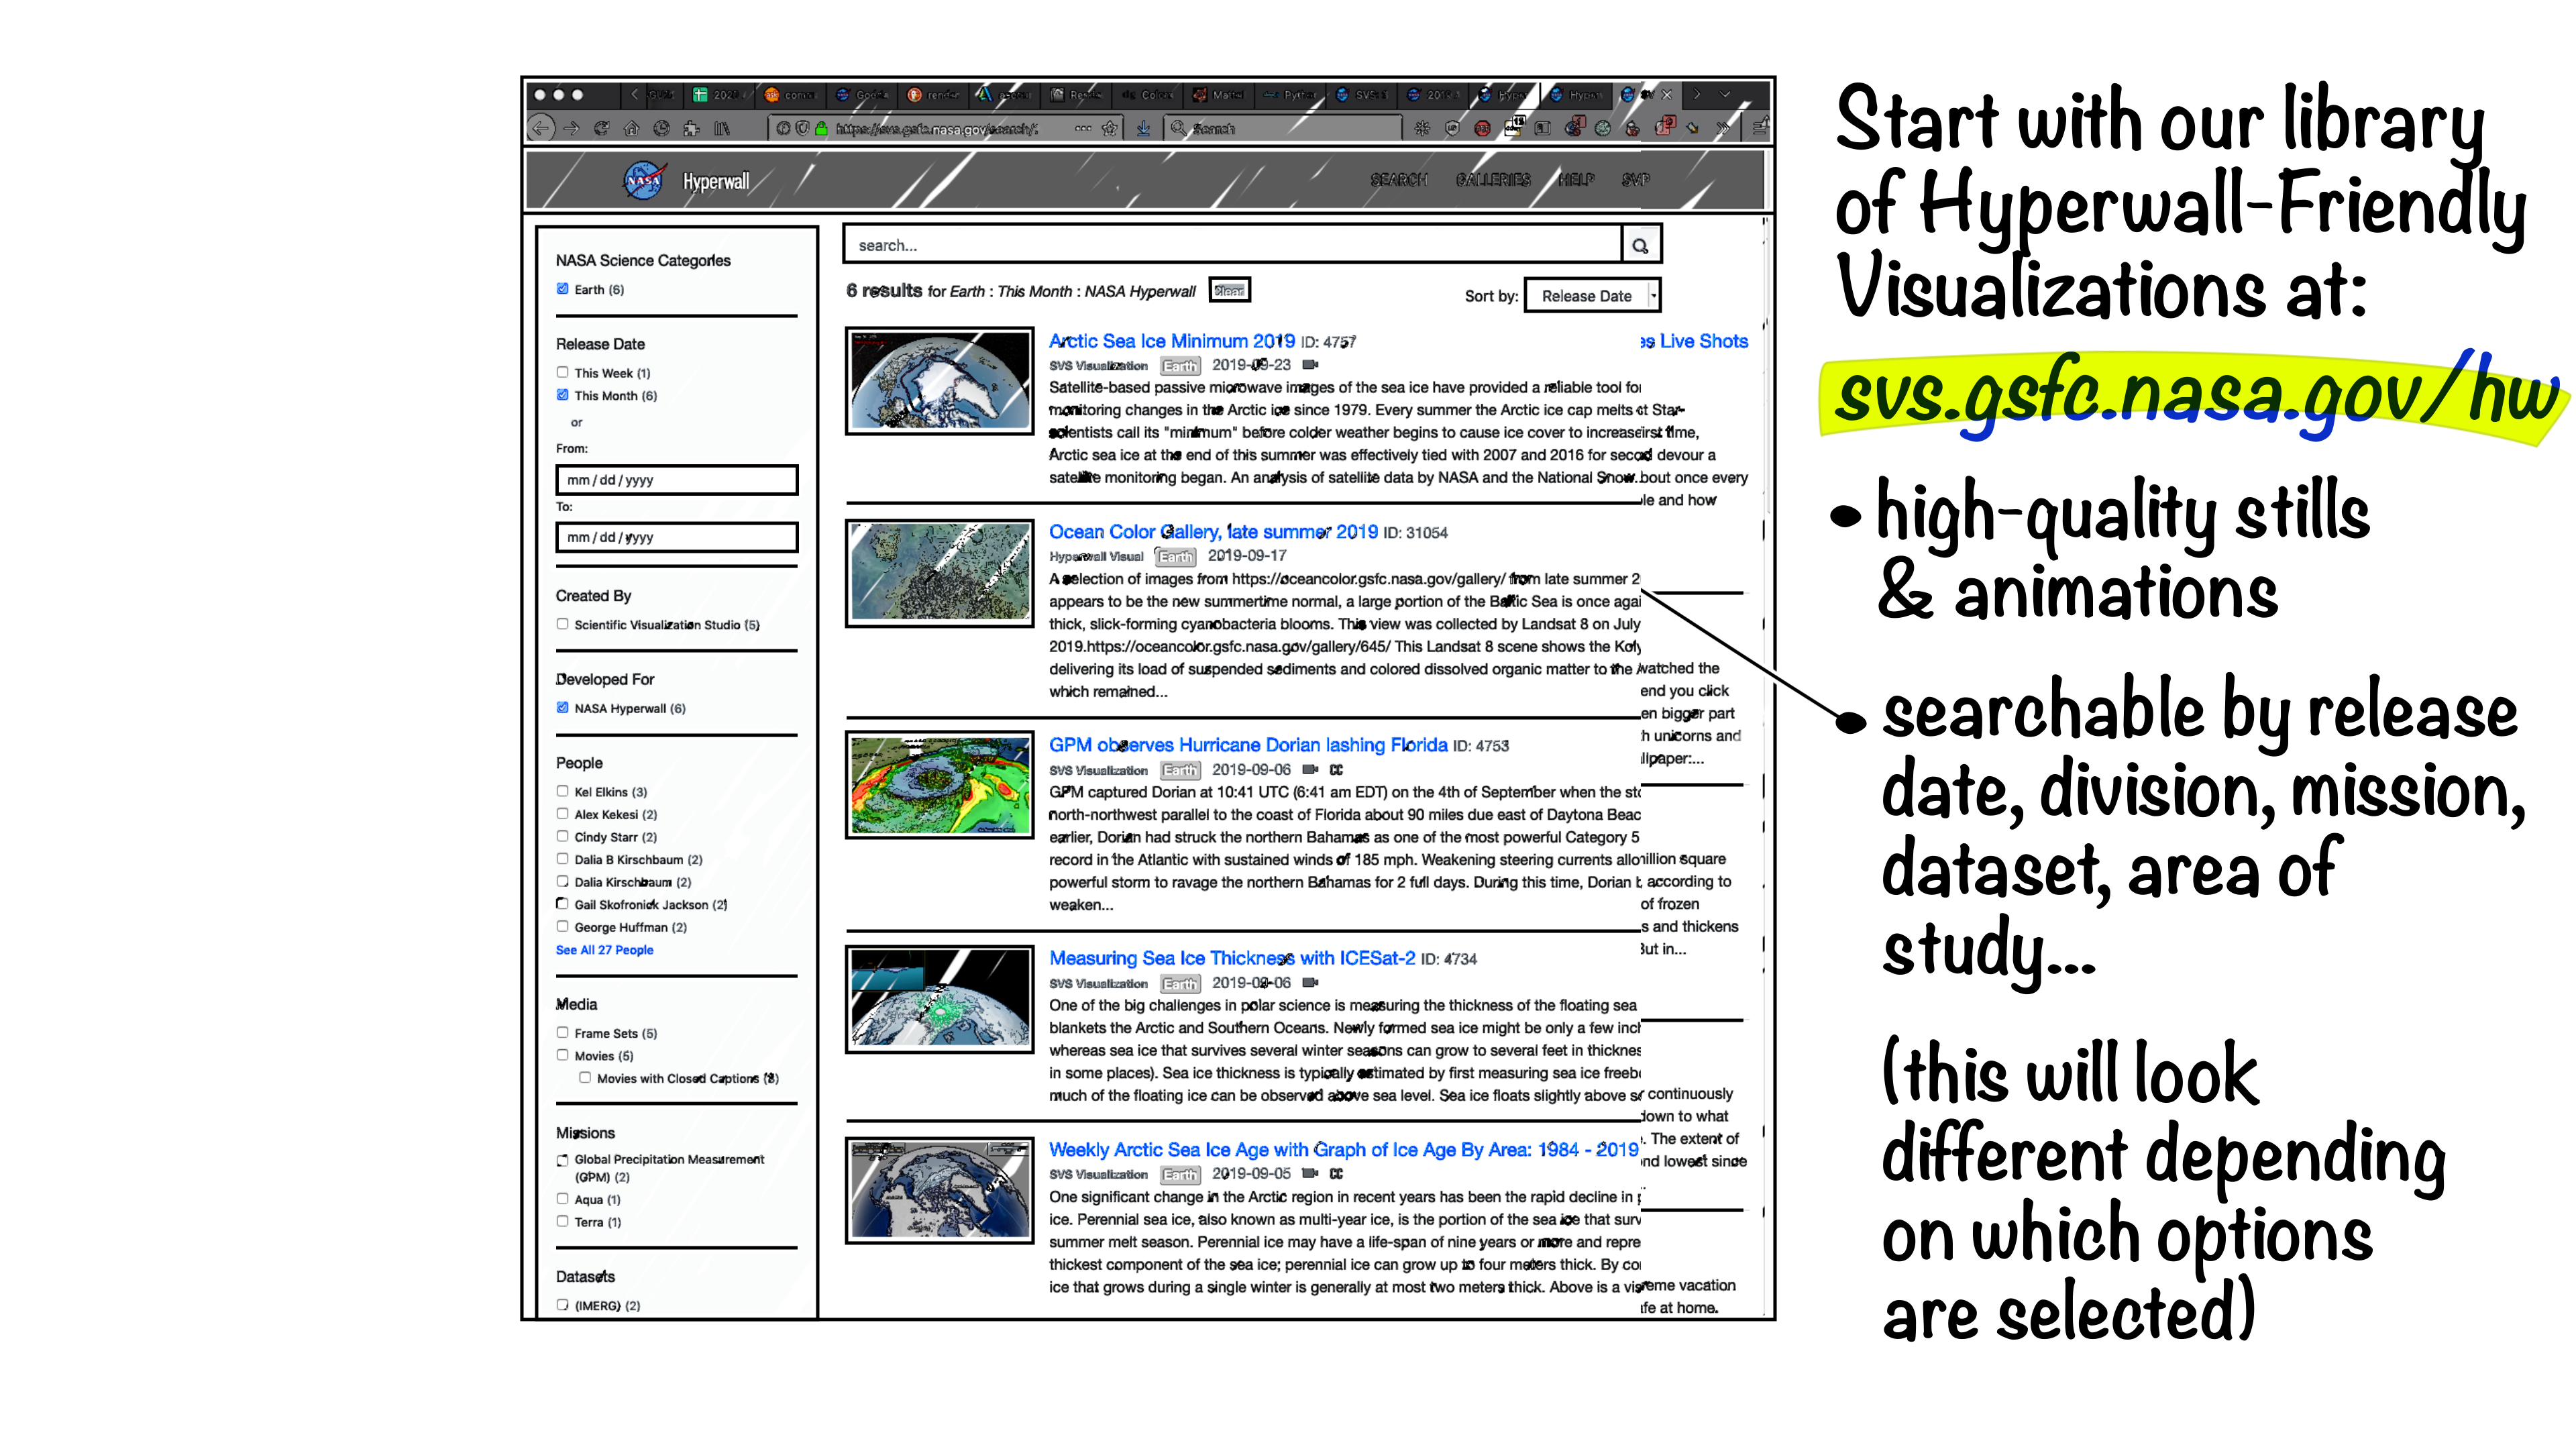Image resolution: width=2576 pixels, height=1449 pixels.
Task: Click the NASA meatball logo
Action: pyautogui.click(x=644, y=180)
